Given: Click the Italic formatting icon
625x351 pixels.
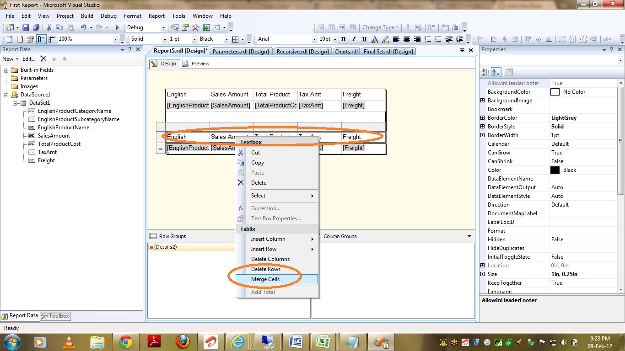Looking at the screenshot, I should tap(354, 39).
